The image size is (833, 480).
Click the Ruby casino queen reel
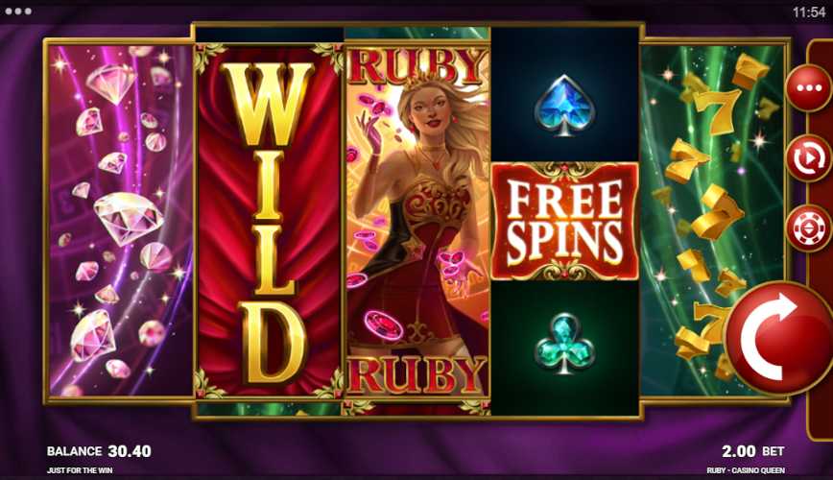click(417, 221)
